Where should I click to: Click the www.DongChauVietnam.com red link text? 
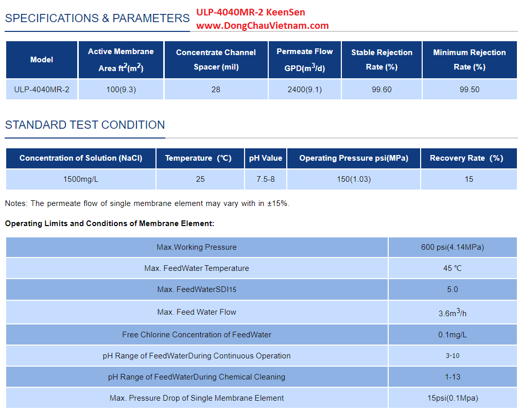(262, 25)
